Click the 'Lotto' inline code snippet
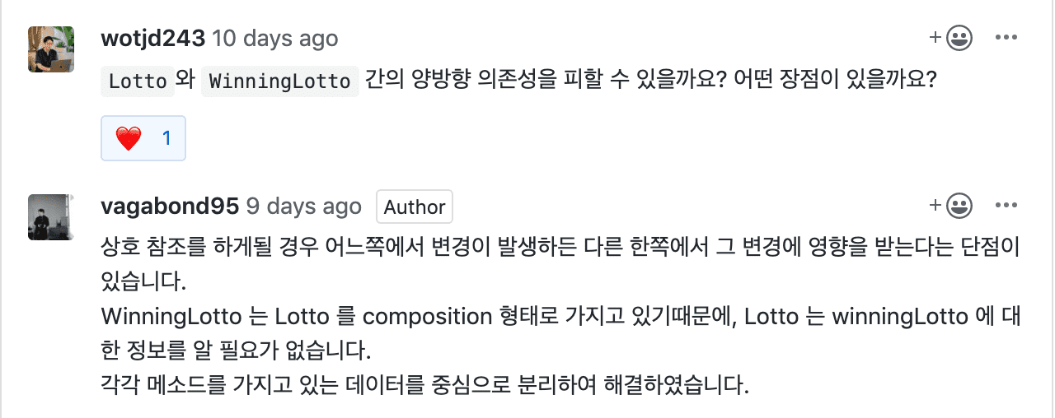The width and height of the screenshot is (1055, 418). point(138,81)
